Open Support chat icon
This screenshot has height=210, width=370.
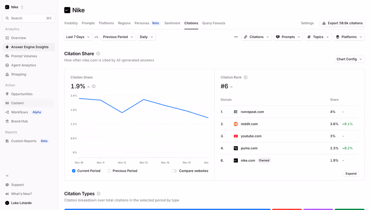pos(7,185)
